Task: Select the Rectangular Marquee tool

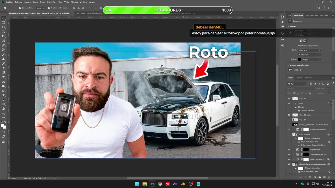Action: (3, 23)
